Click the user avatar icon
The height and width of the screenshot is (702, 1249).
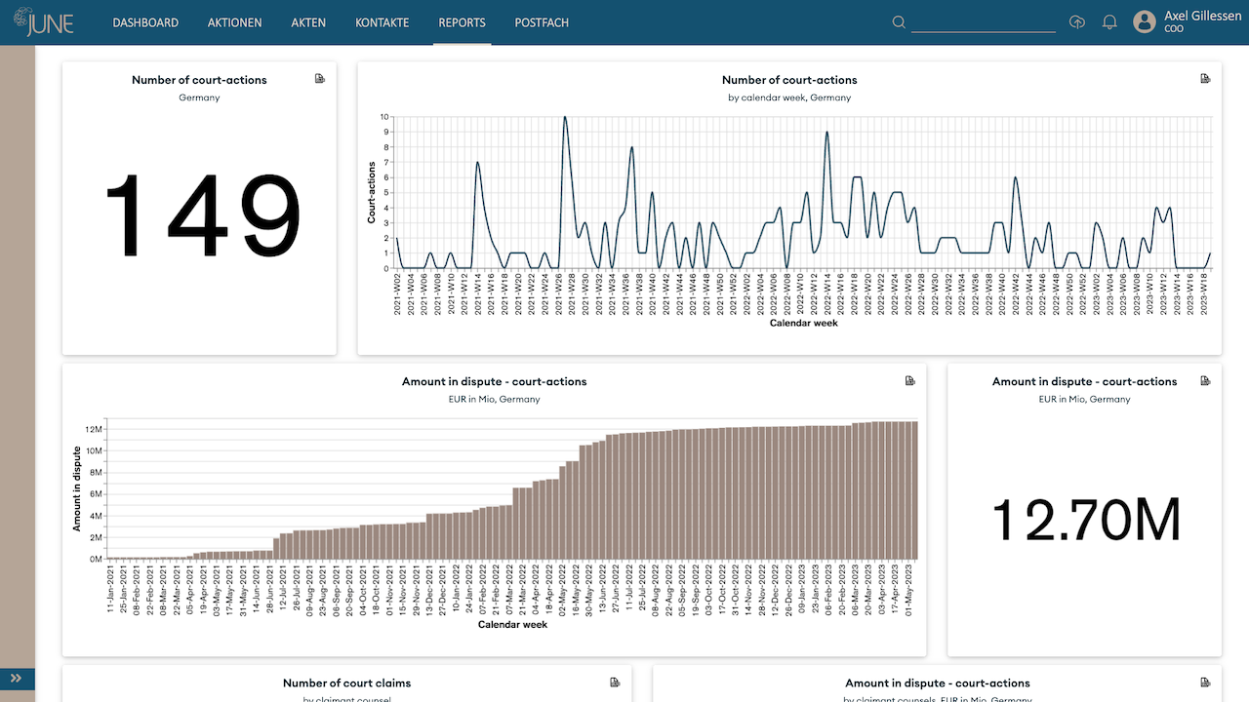coord(1145,21)
